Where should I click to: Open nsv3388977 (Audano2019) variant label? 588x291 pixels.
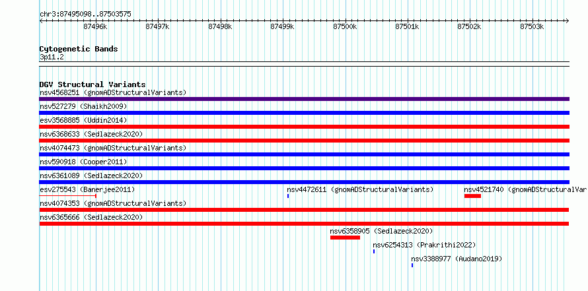click(457, 259)
